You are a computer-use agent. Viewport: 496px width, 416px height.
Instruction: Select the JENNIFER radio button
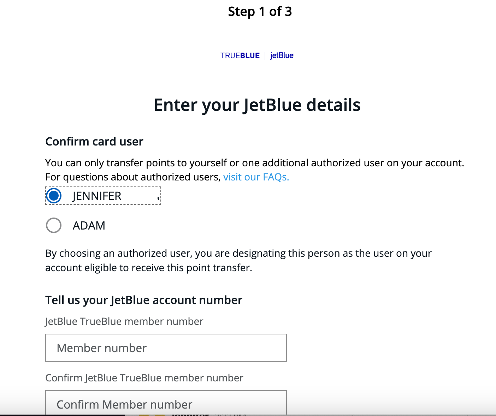point(54,196)
